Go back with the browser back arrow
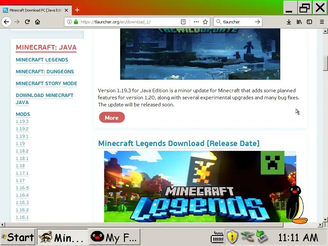This screenshot has height=246, width=328. coord(6,22)
